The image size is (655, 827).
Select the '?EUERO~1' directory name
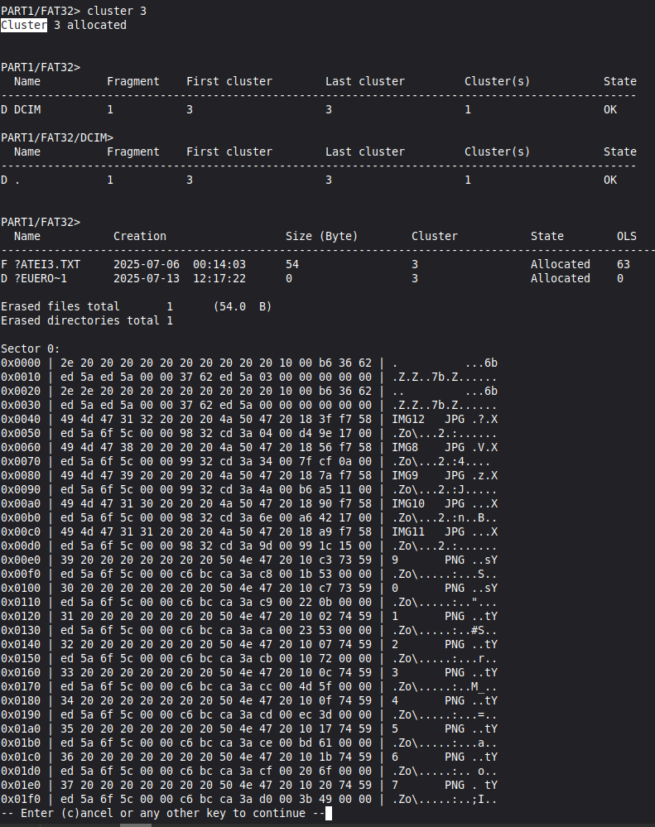pyautogui.click(x=41, y=278)
